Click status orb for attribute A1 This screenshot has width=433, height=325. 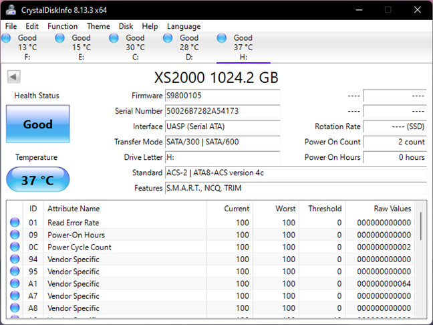pos(15,284)
